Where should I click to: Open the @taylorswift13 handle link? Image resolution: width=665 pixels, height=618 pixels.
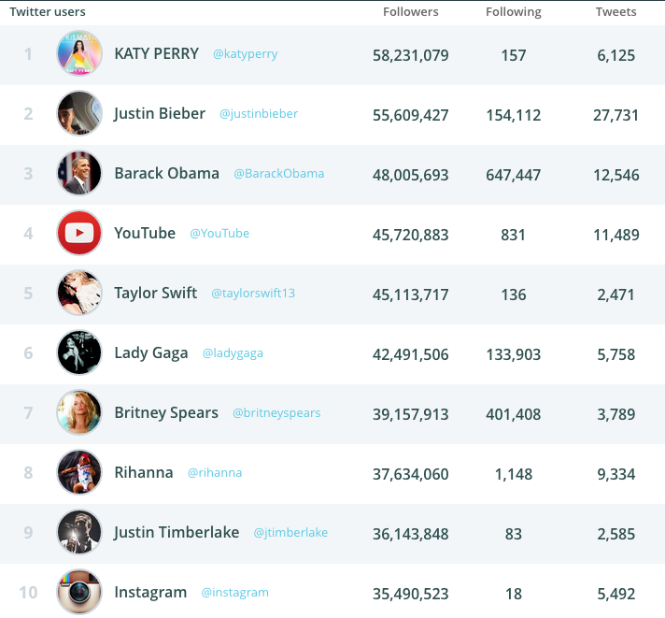coord(253,293)
